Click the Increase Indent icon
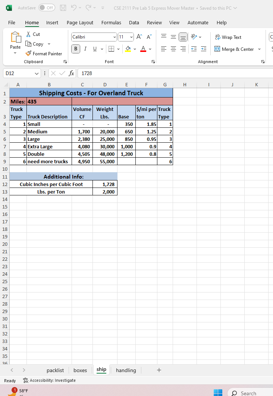The width and height of the screenshot is (273, 396). tap(204, 49)
